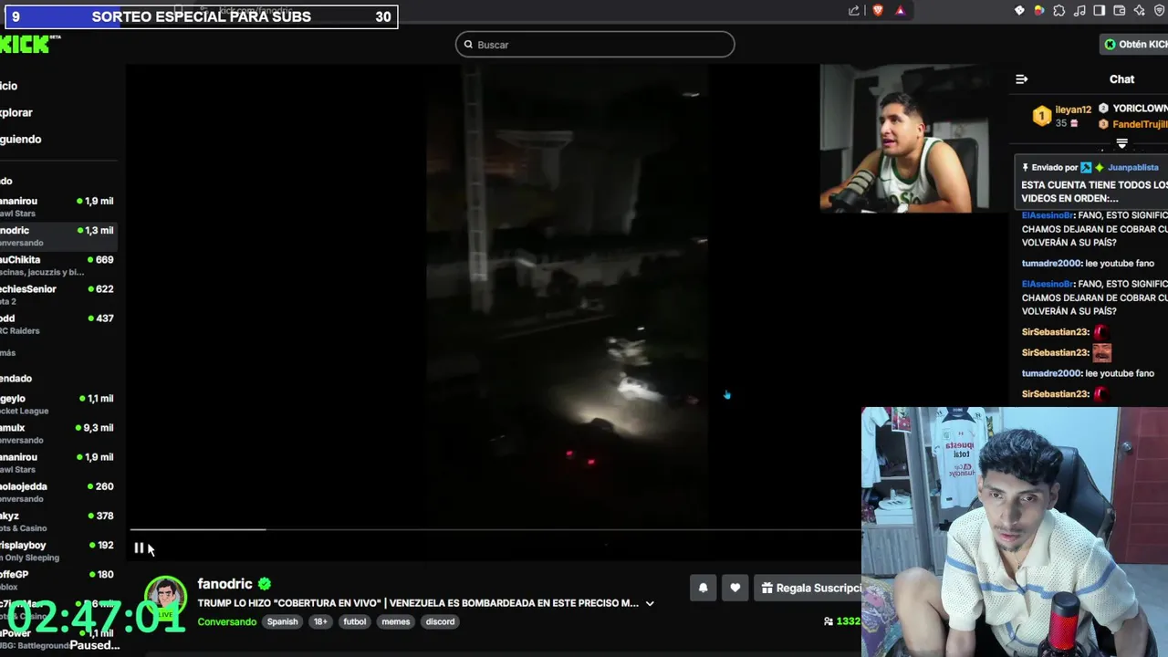Image resolution: width=1168 pixels, height=657 pixels.
Task: Open the Brave Wallet icon
Action: click(1119, 11)
